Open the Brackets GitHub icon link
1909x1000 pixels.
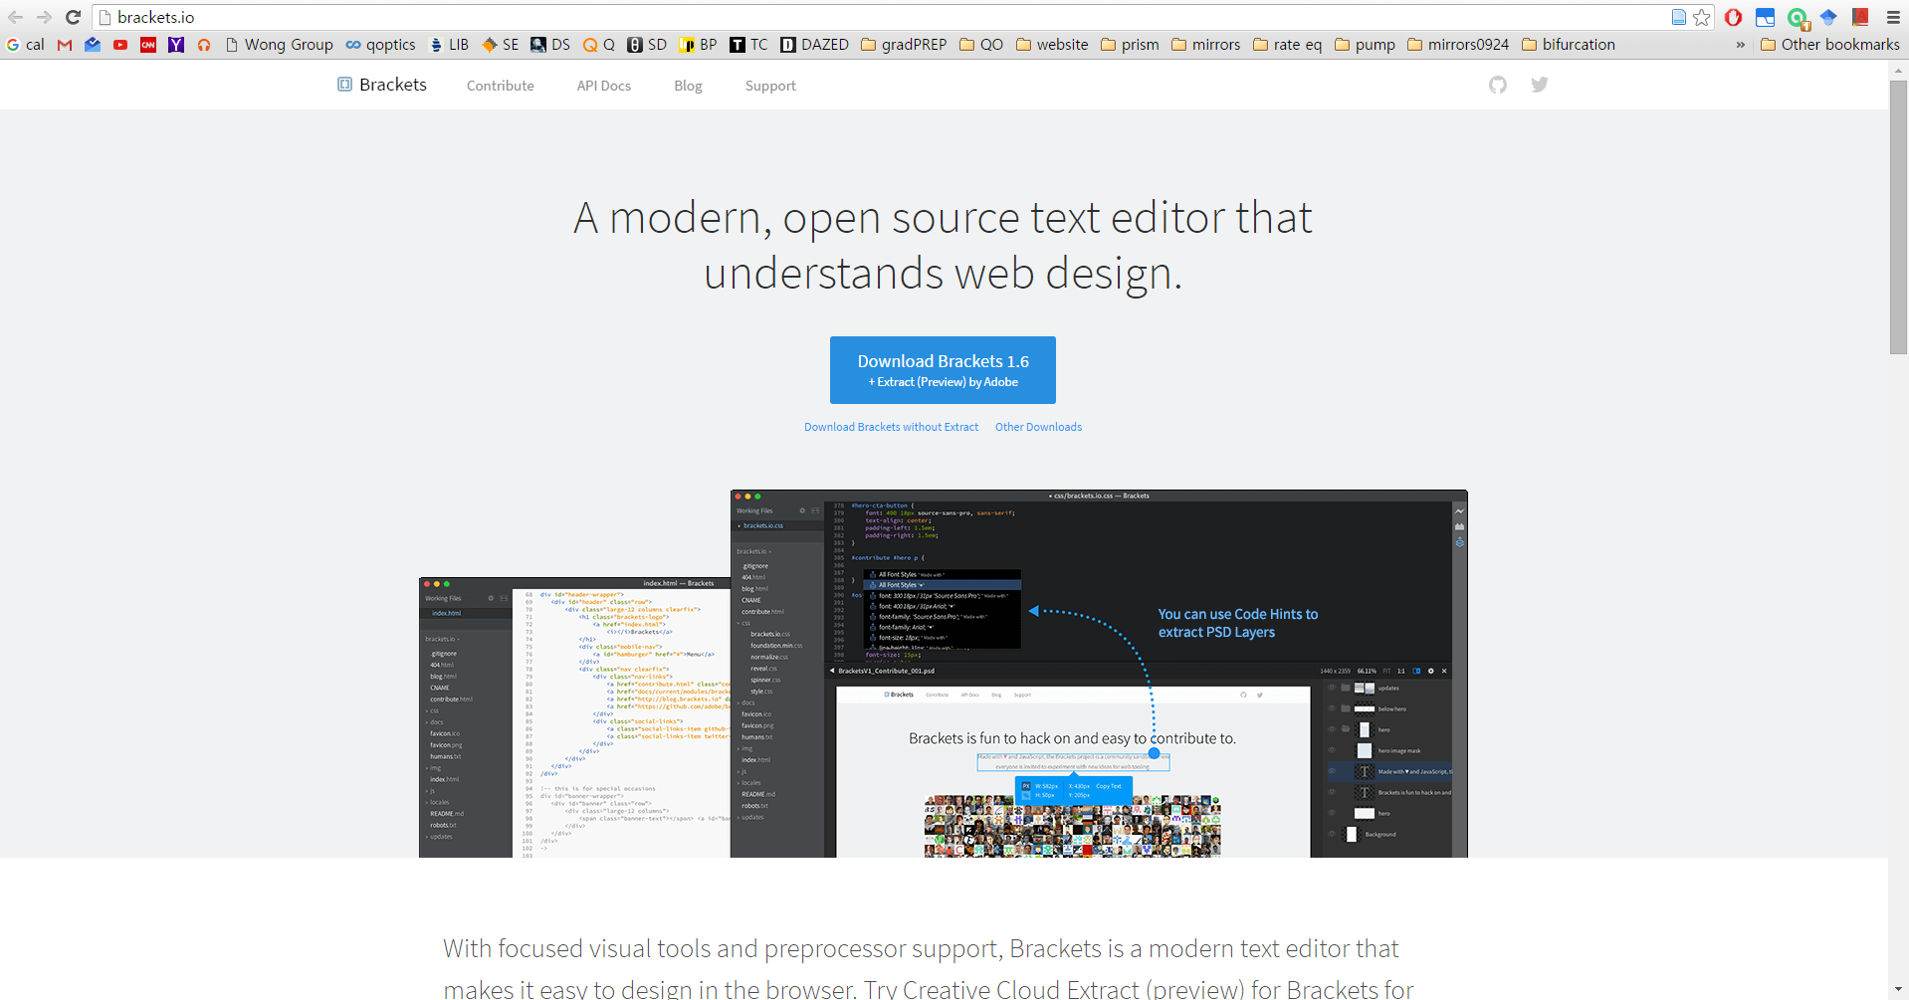pyautogui.click(x=1498, y=85)
